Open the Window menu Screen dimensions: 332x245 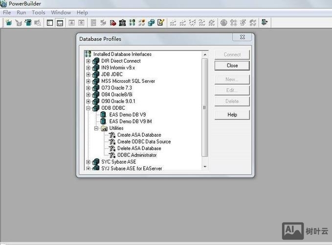(x=61, y=12)
